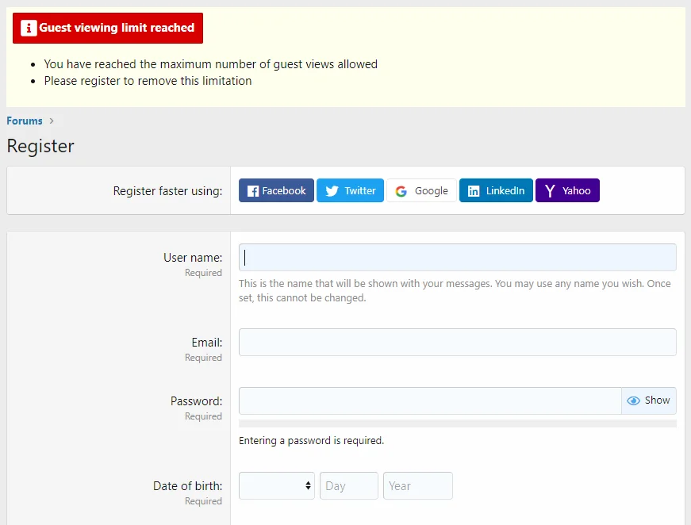The image size is (691, 525).
Task: Click the 'User name:' field label
Action: (193, 258)
